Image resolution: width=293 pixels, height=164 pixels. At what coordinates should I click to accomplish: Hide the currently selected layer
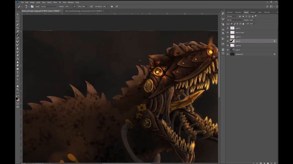228,41
